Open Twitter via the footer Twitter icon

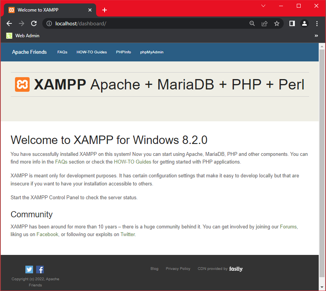click(29, 269)
